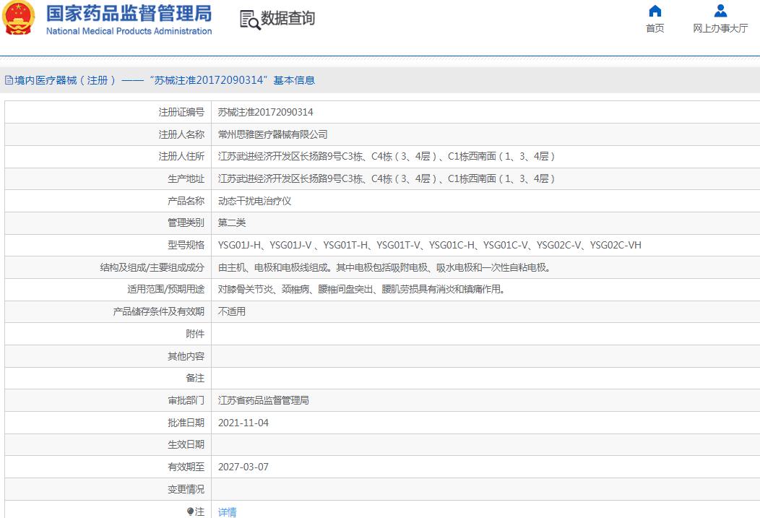The height and width of the screenshot is (518, 760).
Task: Click expiry date 2027-03-07
Action: (243, 467)
